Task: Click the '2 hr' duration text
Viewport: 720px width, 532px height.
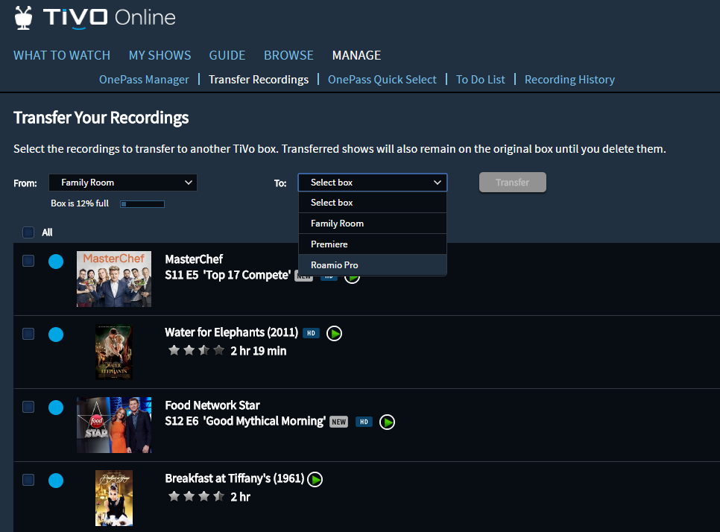Action: point(240,497)
